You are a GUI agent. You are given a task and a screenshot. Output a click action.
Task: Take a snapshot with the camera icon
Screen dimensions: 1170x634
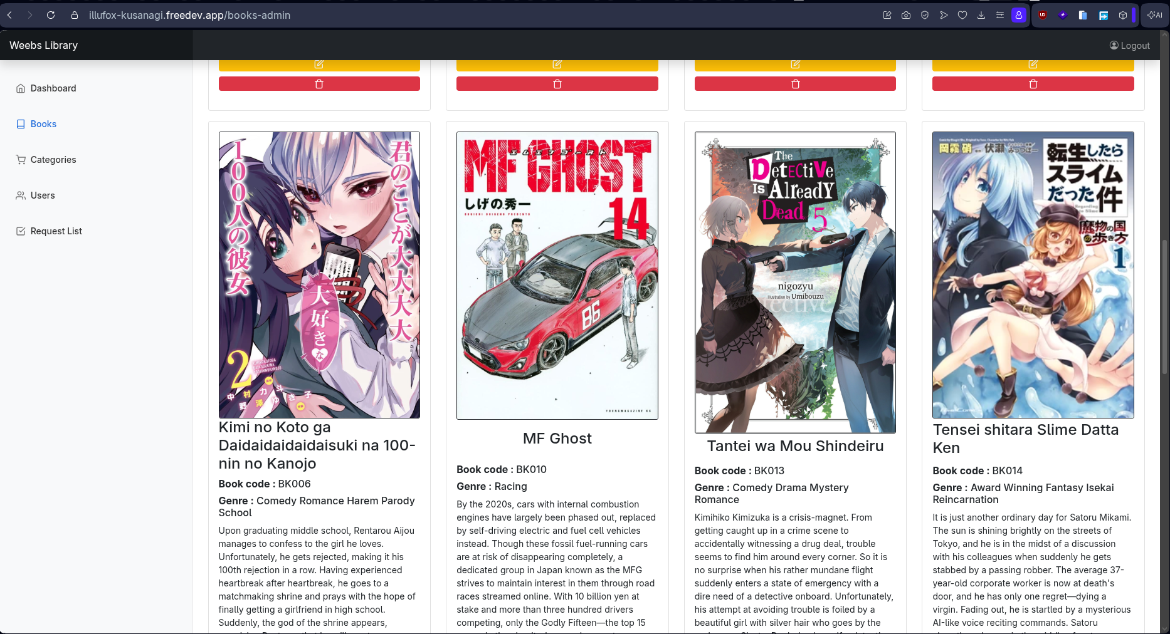pos(906,15)
